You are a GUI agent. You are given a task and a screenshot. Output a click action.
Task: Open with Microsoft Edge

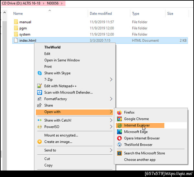(136, 132)
